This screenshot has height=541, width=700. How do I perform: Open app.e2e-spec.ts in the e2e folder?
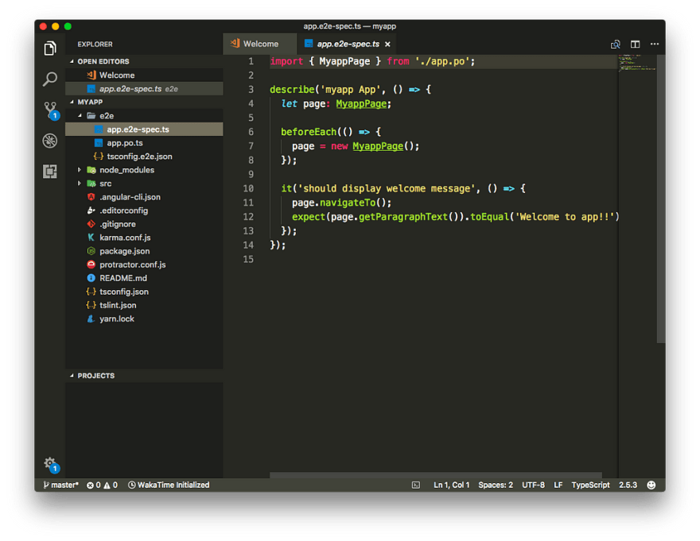(144, 129)
